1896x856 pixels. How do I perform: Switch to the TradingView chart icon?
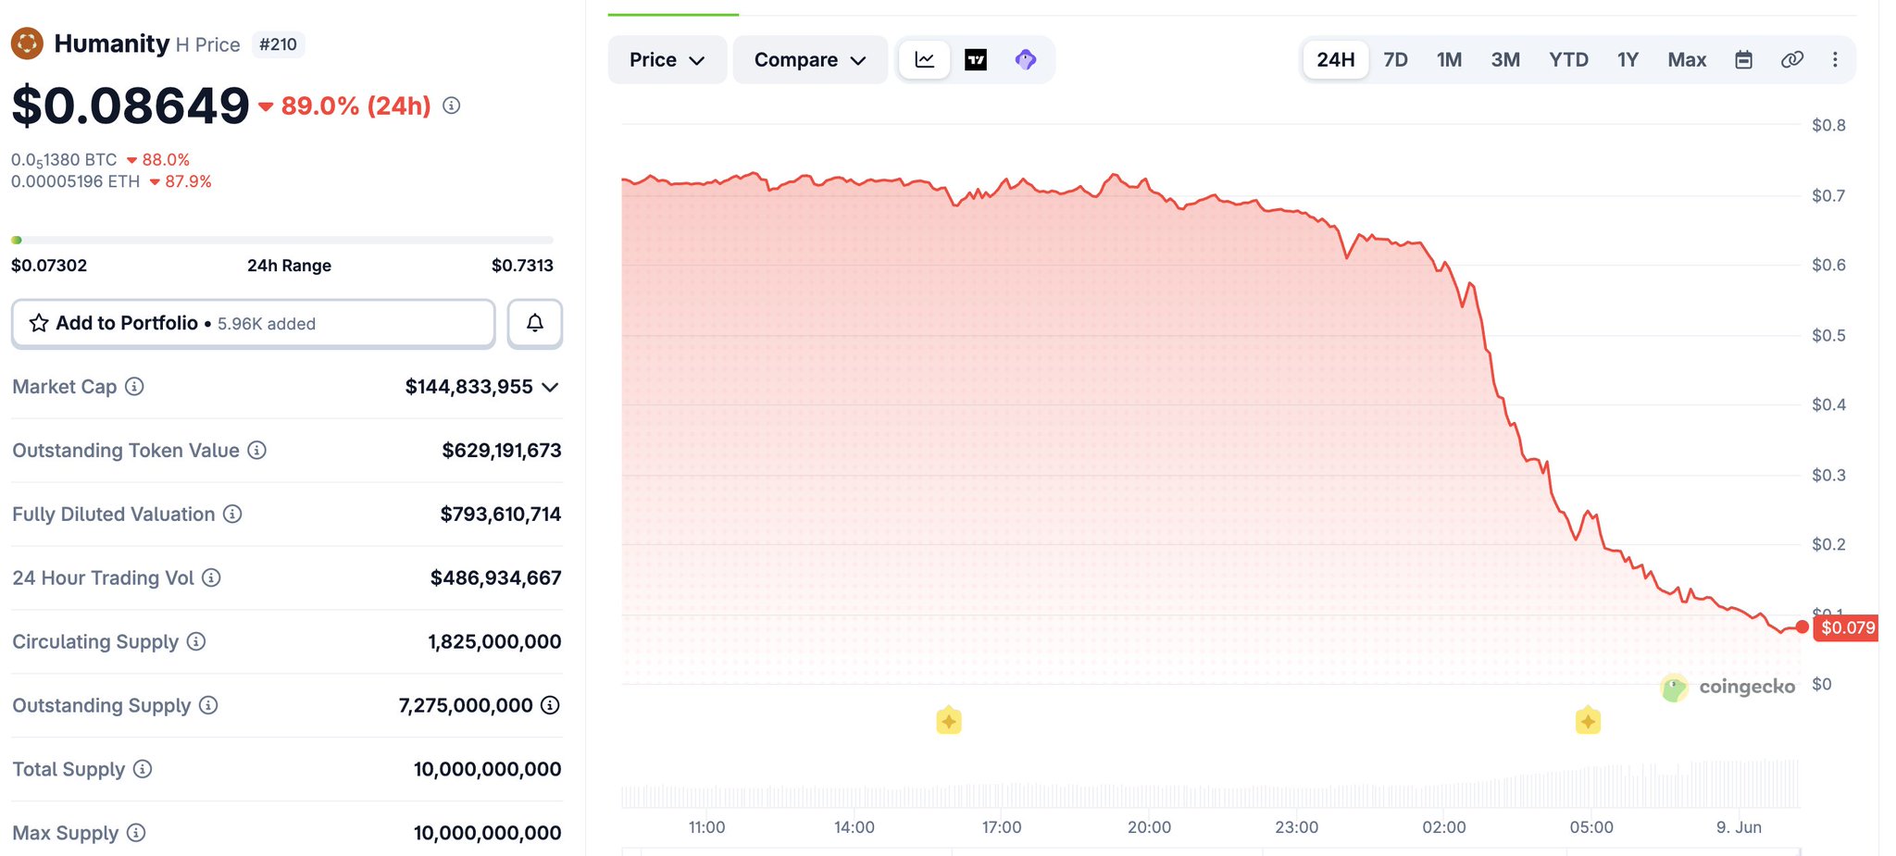tap(976, 60)
